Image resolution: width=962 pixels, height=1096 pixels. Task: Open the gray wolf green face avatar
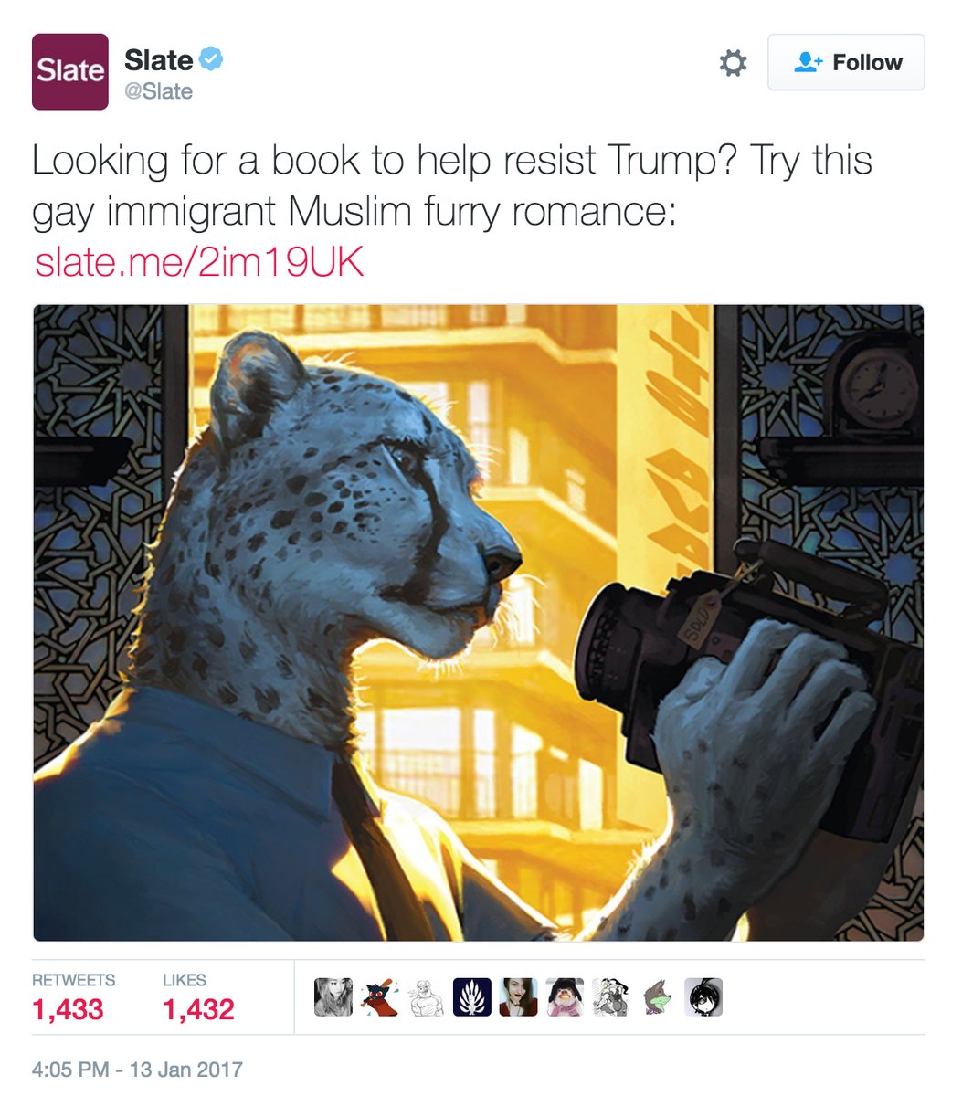click(658, 997)
